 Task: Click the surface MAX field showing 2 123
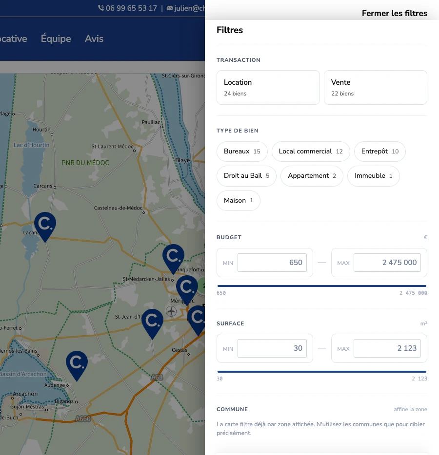pyautogui.click(x=387, y=348)
